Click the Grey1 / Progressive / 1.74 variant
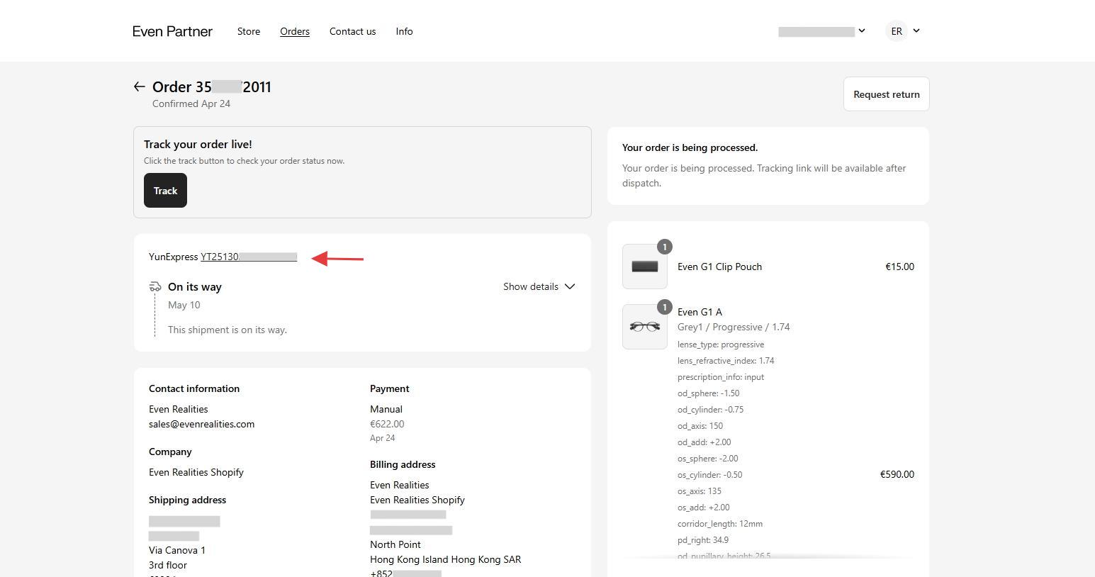 (x=734, y=327)
